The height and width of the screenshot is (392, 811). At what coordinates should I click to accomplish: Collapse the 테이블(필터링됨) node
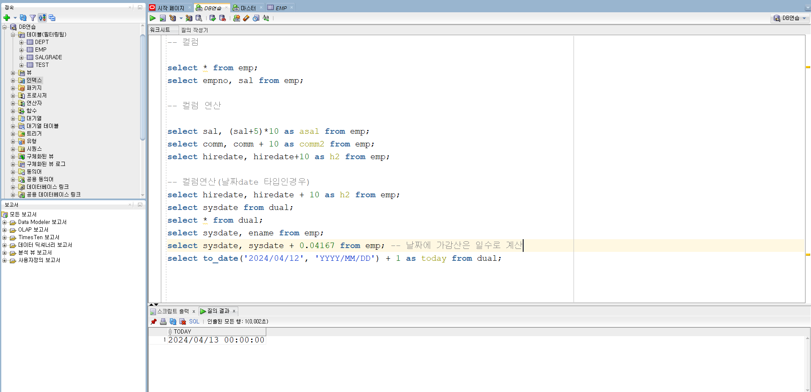[x=13, y=35]
